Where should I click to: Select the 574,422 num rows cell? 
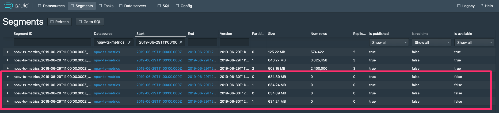[x=317, y=52]
